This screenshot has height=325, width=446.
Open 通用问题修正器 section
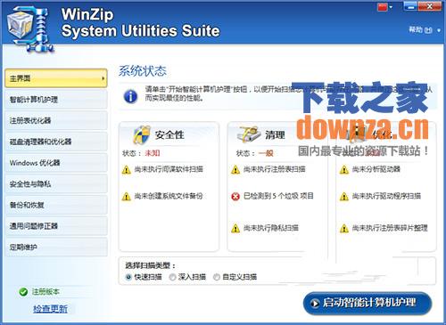pos(56,226)
